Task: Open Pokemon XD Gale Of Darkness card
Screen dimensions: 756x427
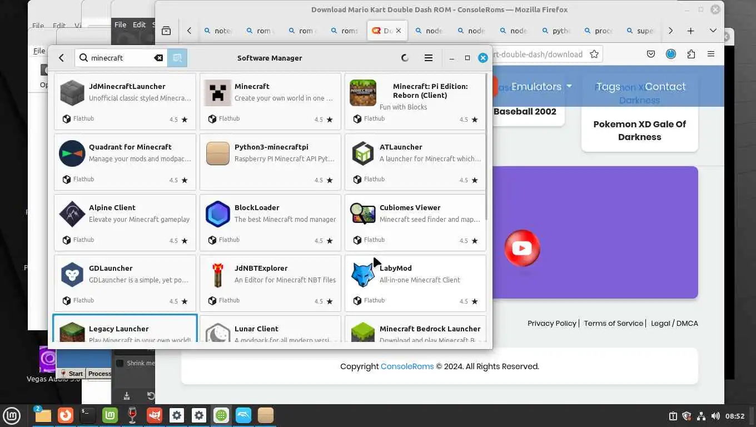Action: [x=639, y=130]
